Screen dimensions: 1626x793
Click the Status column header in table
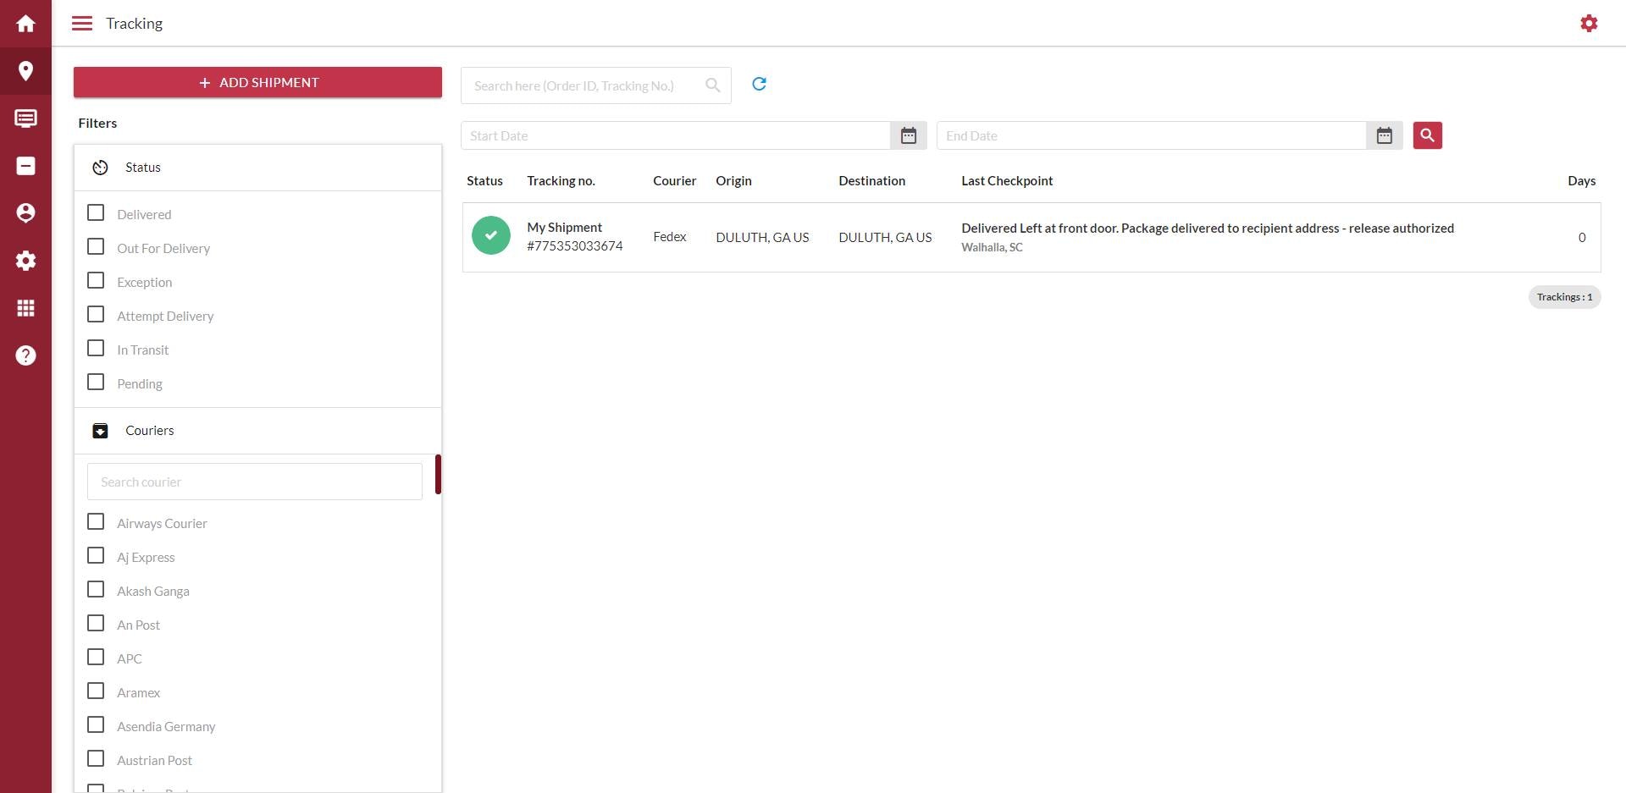coord(484,181)
